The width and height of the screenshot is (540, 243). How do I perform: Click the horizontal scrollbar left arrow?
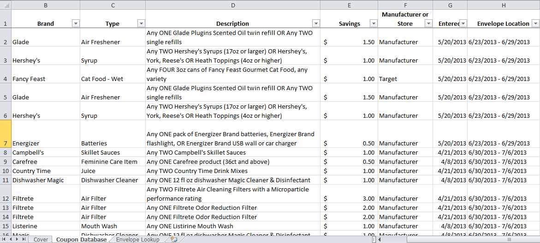click(380, 240)
